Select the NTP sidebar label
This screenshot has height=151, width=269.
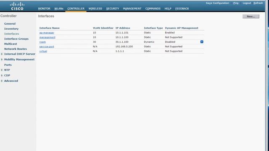[x=7, y=70]
